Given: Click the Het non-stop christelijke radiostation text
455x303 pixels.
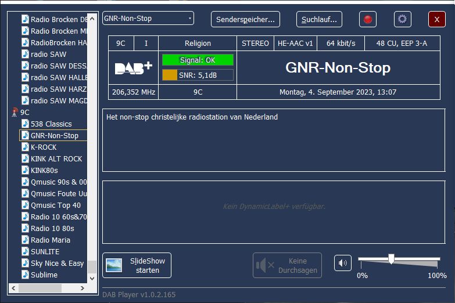Looking at the screenshot, I should [x=192, y=117].
